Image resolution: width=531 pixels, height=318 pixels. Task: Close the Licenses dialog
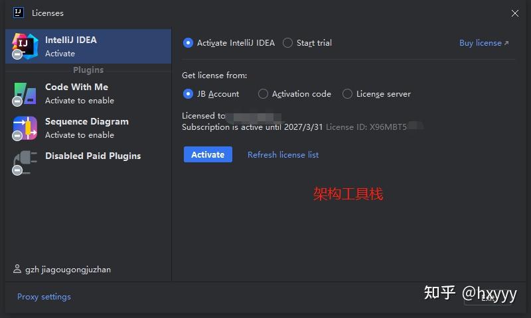(x=515, y=13)
